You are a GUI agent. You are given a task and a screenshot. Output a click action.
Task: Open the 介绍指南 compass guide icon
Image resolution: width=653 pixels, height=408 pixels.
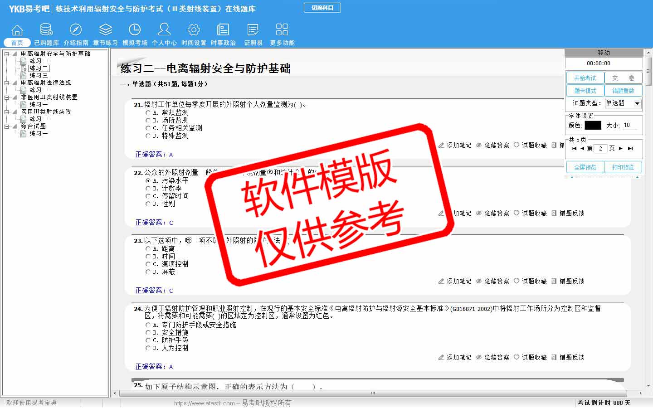point(76,30)
